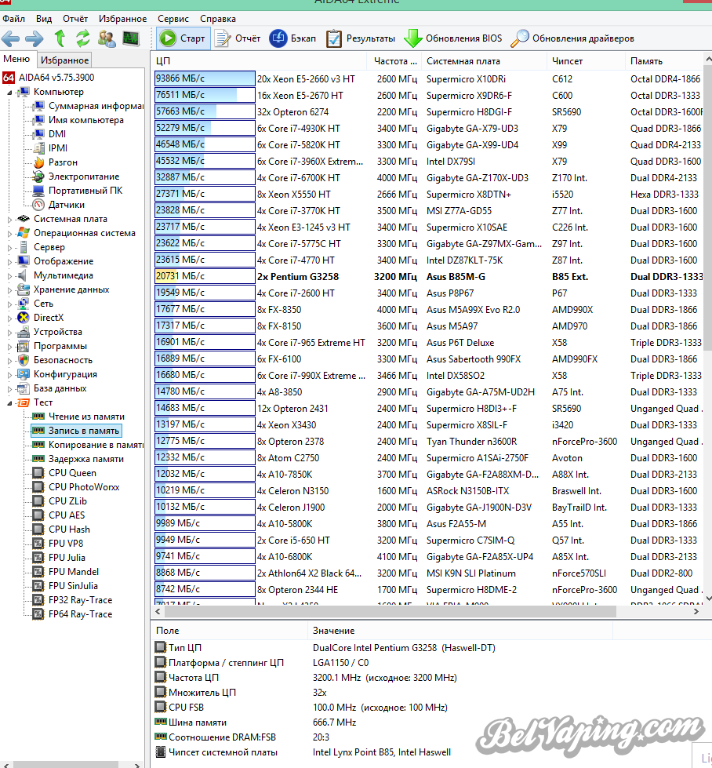Image resolution: width=712 pixels, height=768 pixels.
Task: Collapse the Компьютер tree node
Action: pyautogui.click(x=9, y=92)
